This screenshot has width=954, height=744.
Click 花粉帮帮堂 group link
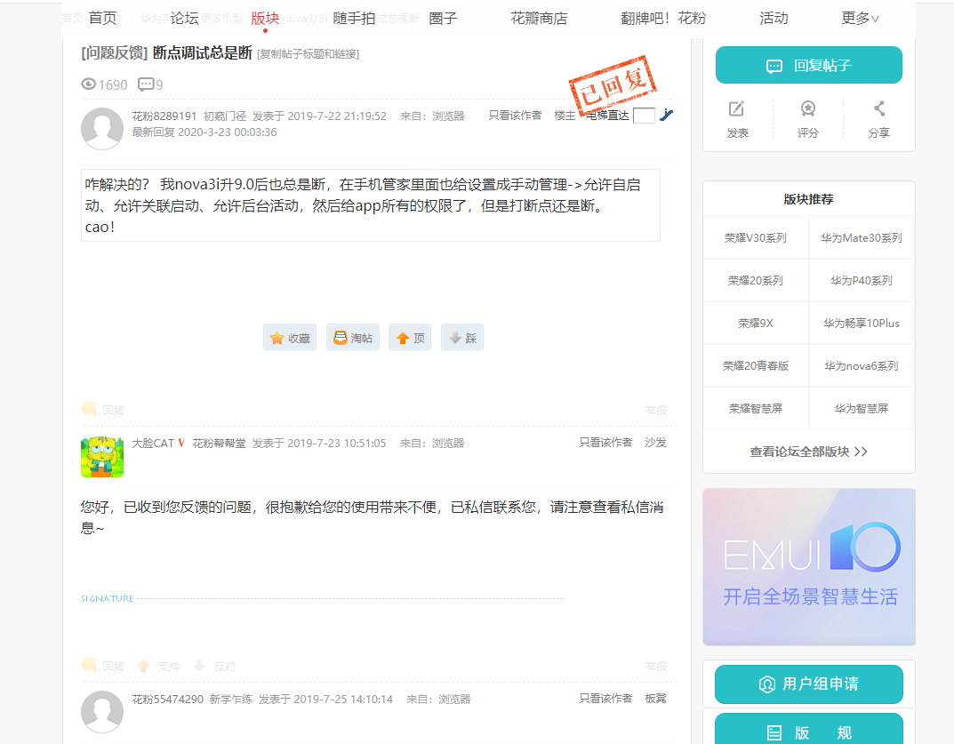coord(219,444)
